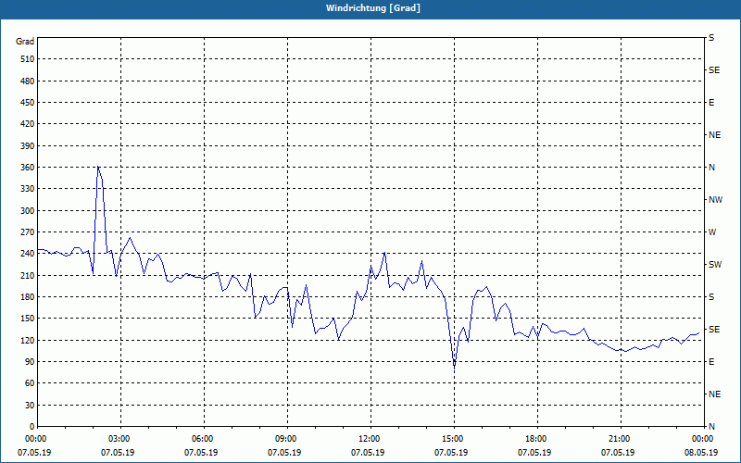Screen dimensions: 741x463
Task: Select the E compass label beside the 450 gridline
Action: tap(711, 103)
